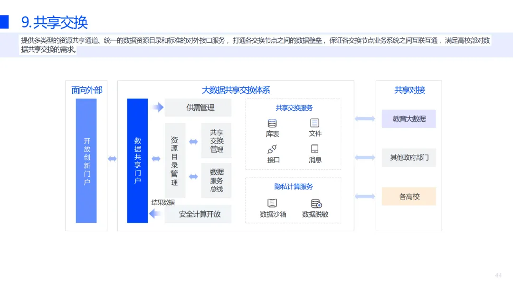Click the page number 44

(x=498, y=275)
